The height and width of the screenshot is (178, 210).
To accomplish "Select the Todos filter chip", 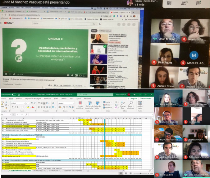I will (x=94, y=31).
